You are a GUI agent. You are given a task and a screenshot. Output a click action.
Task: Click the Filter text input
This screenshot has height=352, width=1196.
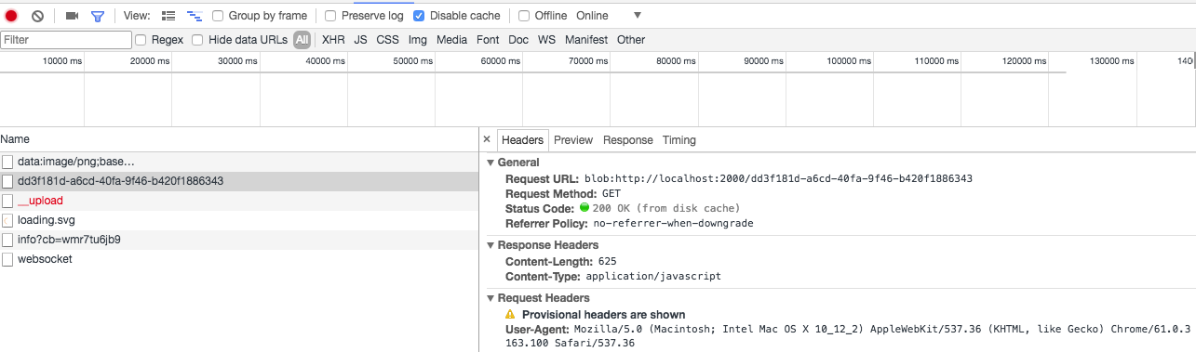(x=66, y=40)
